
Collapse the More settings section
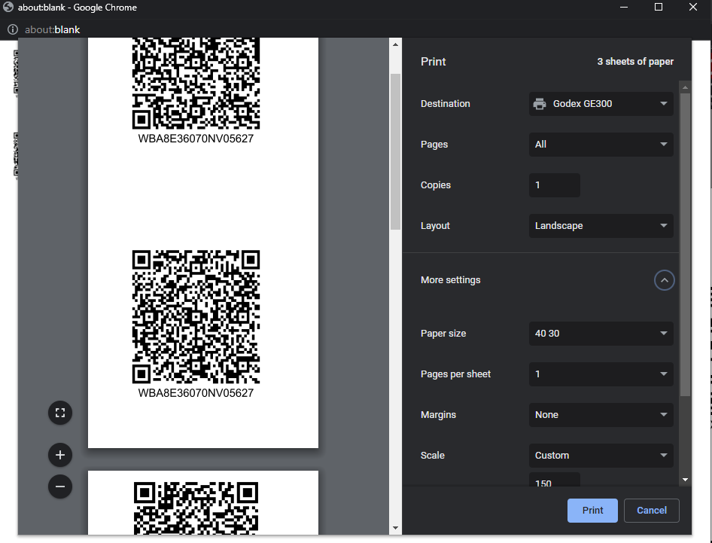tap(664, 280)
